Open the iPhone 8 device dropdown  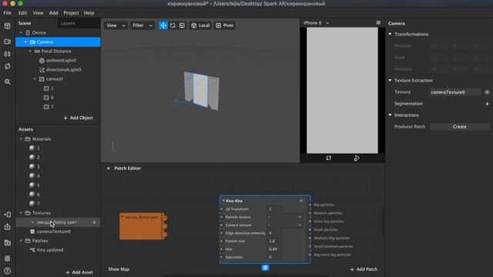[x=317, y=23]
